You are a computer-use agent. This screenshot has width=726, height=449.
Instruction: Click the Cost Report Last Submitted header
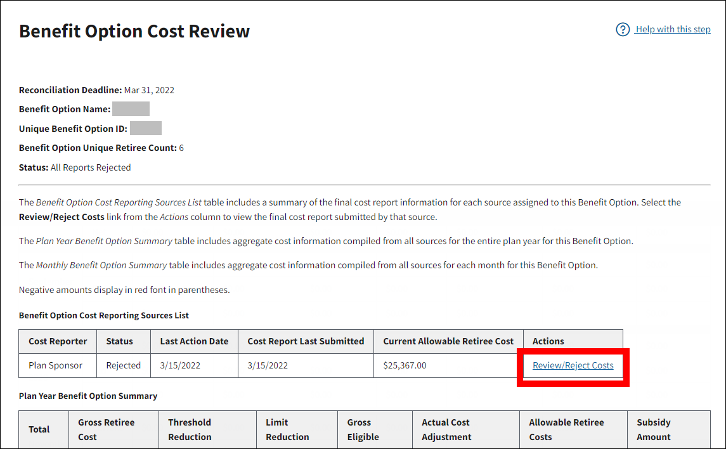tap(306, 341)
